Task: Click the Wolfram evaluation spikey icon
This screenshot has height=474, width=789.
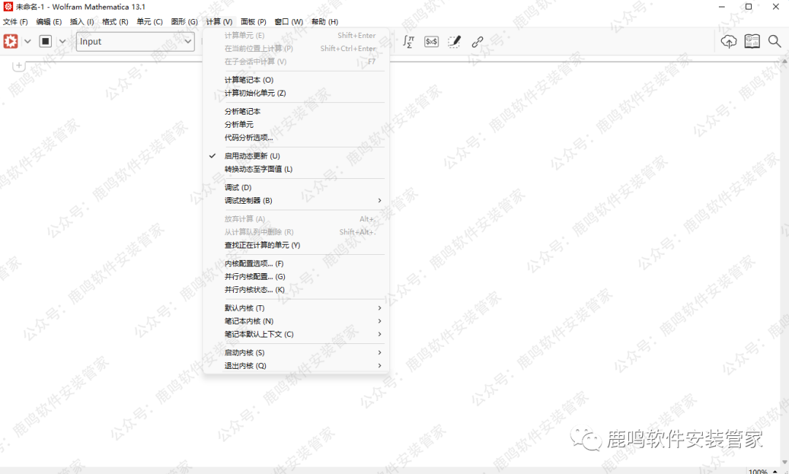Action: [9, 41]
